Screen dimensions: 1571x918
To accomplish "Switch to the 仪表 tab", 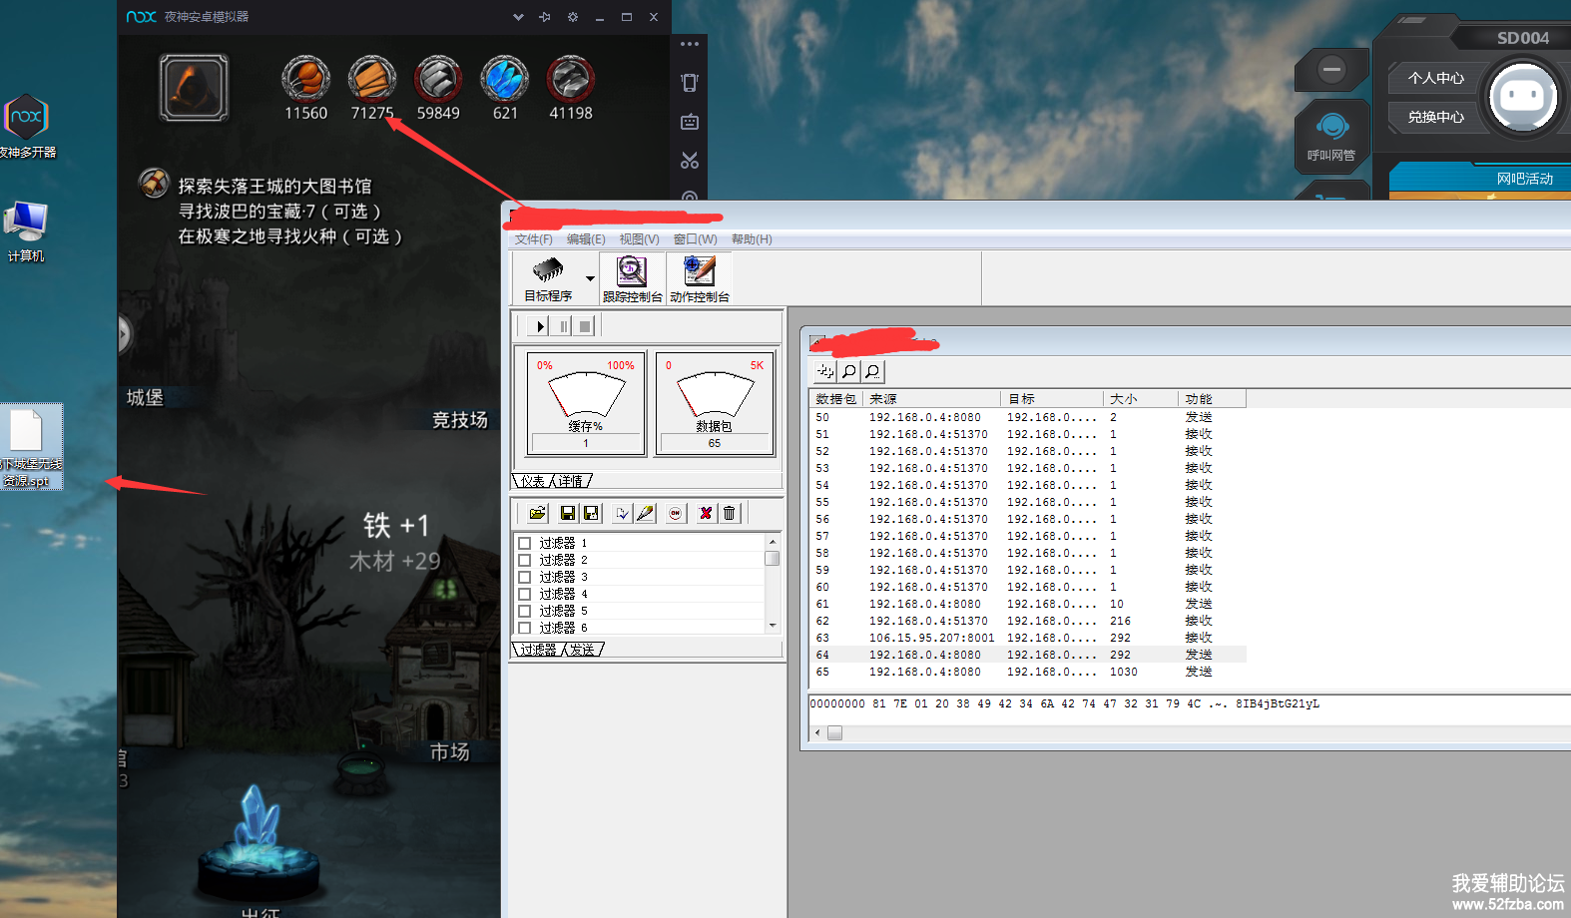I will [x=532, y=481].
